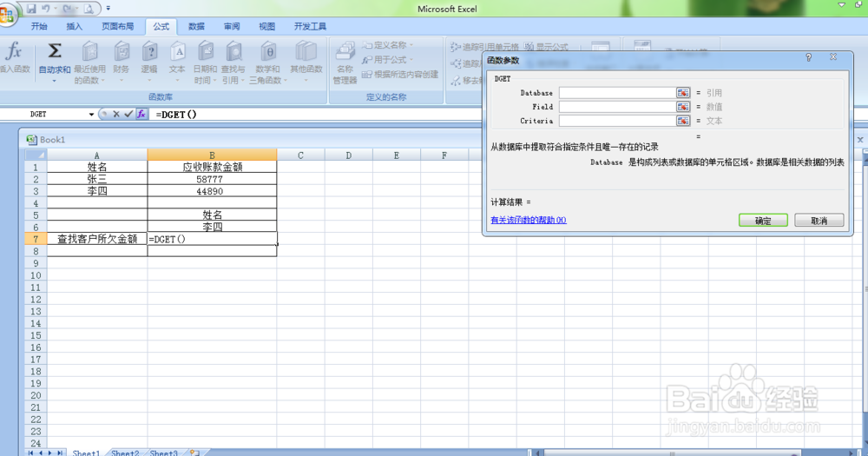Image resolution: width=868 pixels, height=456 pixels.
Task: Open the 有关该函数的帮助 link
Action: click(x=528, y=220)
